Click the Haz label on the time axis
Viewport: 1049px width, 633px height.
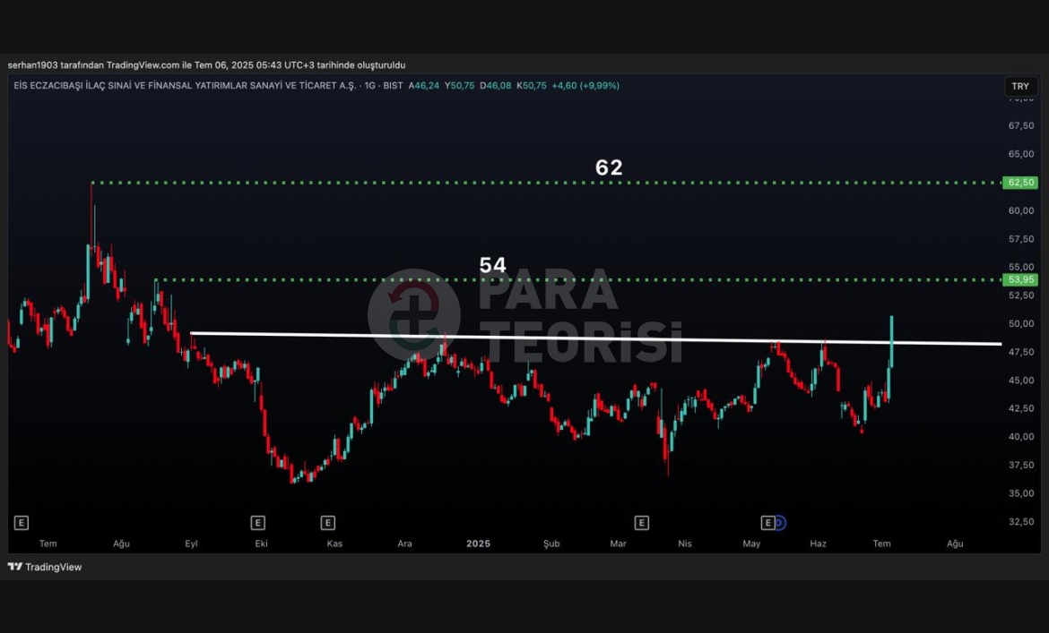tap(819, 543)
